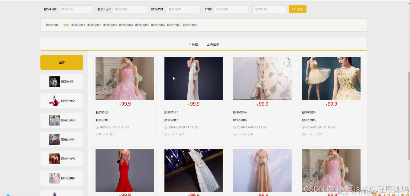Open the white dress image of 服装名称7
Screen dimensions: 410x196
(x=194, y=79)
